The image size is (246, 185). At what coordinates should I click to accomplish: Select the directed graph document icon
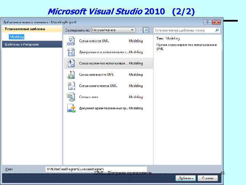tap(71, 108)
